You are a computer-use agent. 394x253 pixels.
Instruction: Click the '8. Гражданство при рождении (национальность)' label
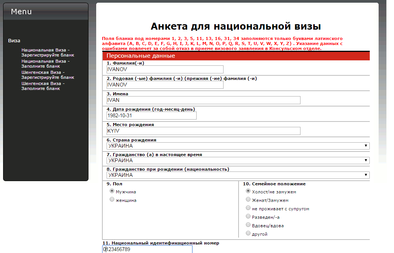[168, 169]
